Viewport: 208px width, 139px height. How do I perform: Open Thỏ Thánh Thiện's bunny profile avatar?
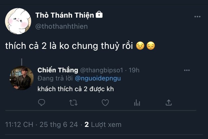click(18, 21)
